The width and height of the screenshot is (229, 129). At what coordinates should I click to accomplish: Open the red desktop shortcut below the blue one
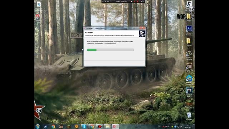coord(38,16)
